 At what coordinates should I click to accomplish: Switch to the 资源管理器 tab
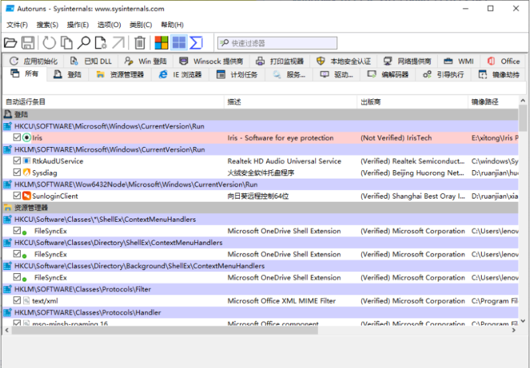pyautogui.click(x=120, y=74)
